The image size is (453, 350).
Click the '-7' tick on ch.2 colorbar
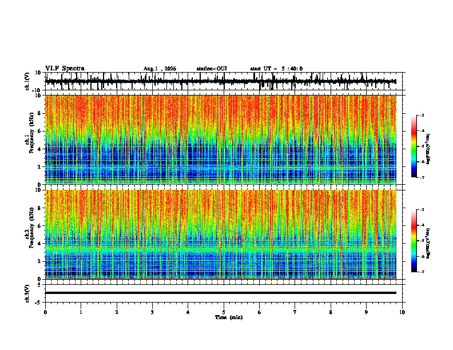click(x=422, y=272)
